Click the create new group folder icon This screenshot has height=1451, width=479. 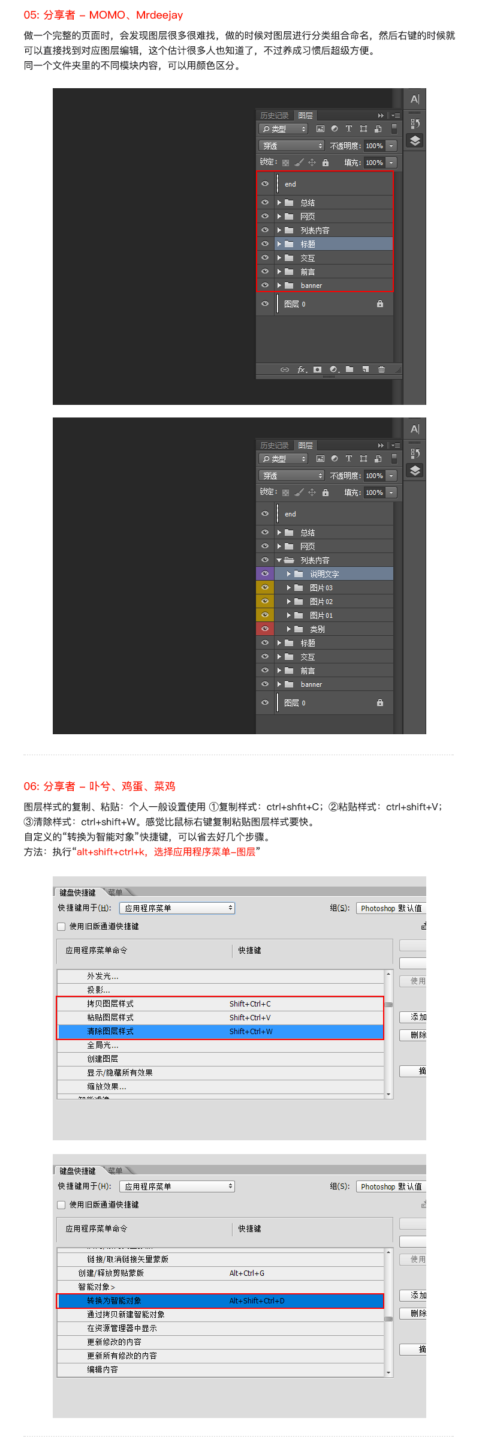350,369
